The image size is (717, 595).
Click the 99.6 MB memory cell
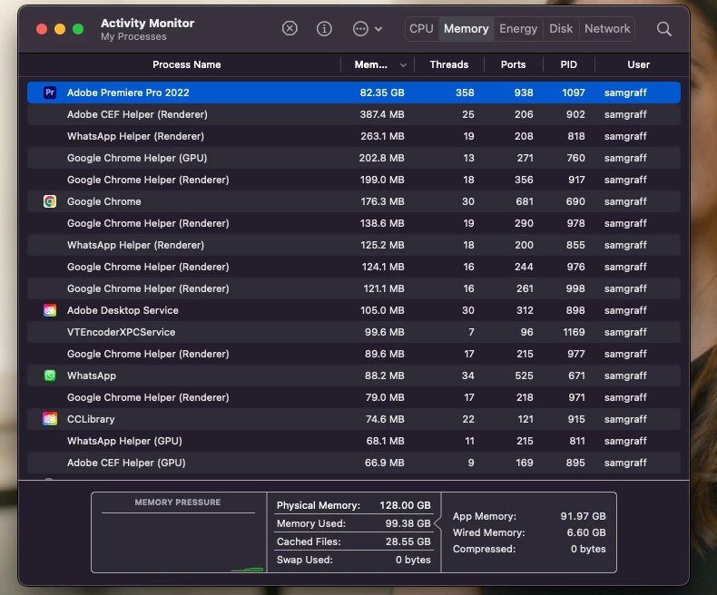[x=384, y=332]
